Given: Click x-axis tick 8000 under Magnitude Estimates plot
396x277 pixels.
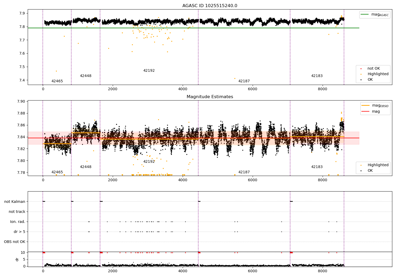Looking at the screenshot, I should pyautogui.click(x=322, y=180).
